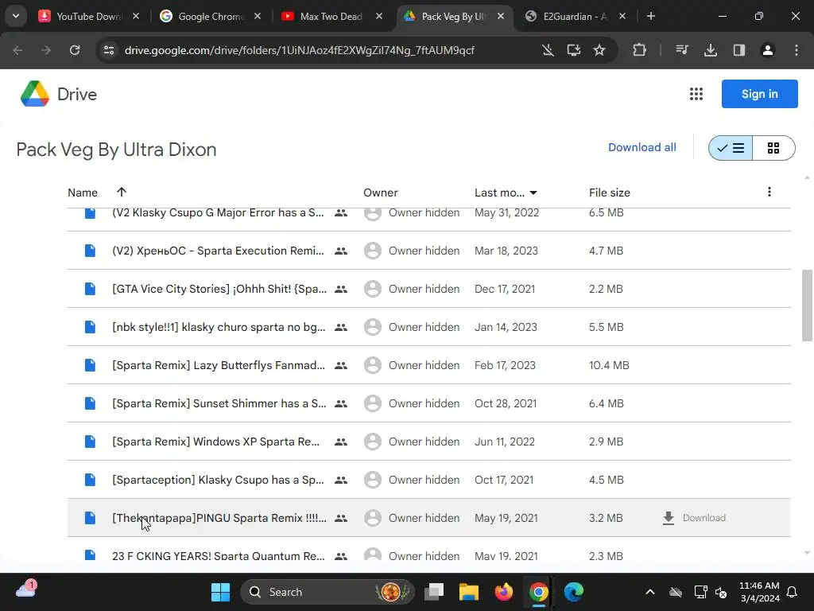
Task: Switch to Max Two Dead YouTube tab
Action: [x=332, y=16]
